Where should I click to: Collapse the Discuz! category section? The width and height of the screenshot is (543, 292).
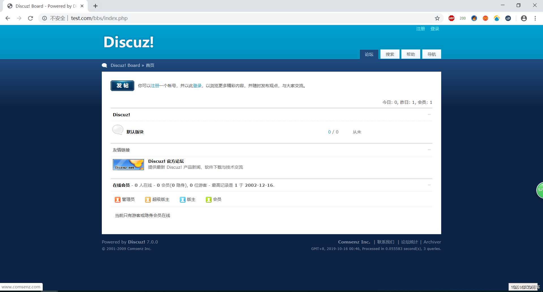point(429,115)
